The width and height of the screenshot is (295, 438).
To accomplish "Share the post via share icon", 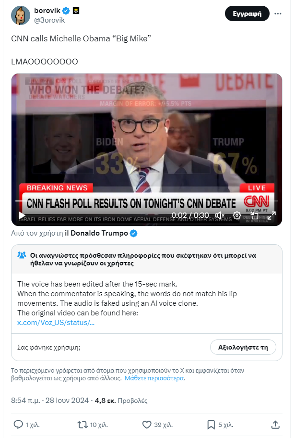I will [275, 425].
